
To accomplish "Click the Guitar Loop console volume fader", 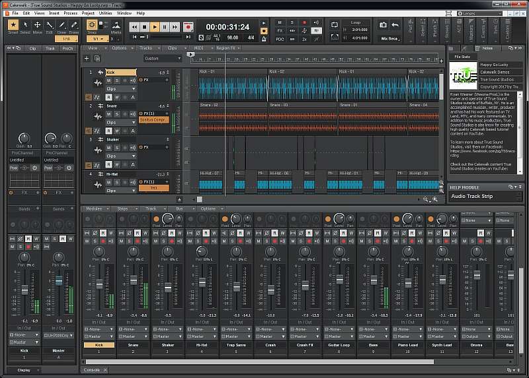I will (339, 279).
